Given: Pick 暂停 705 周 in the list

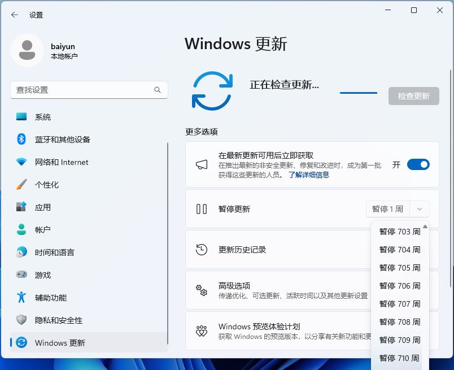Looking at the screenshot, I should [400, 267].
